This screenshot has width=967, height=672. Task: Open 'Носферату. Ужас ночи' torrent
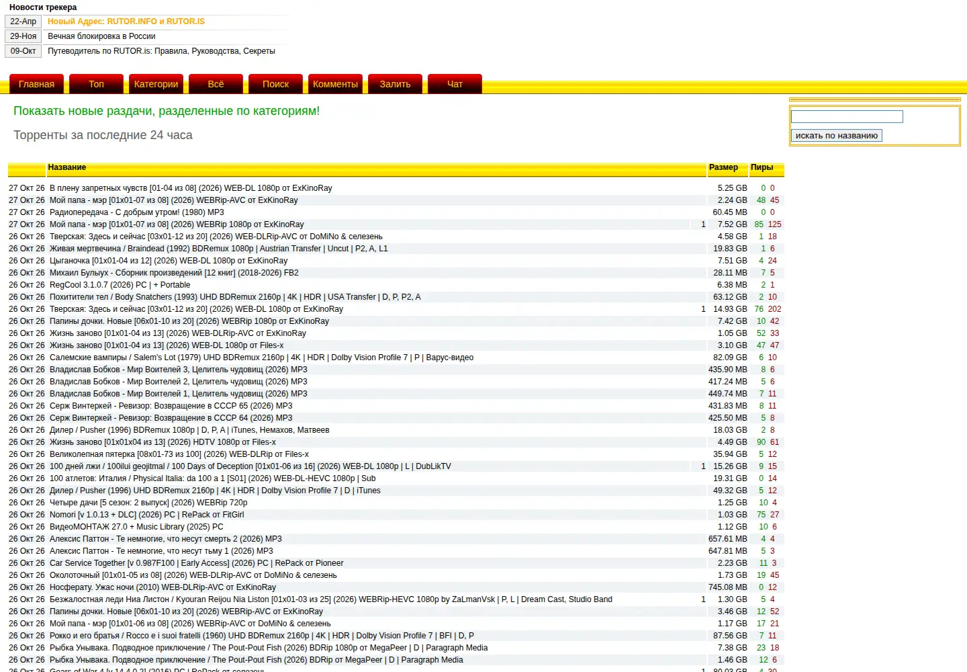tap(163, 587)
